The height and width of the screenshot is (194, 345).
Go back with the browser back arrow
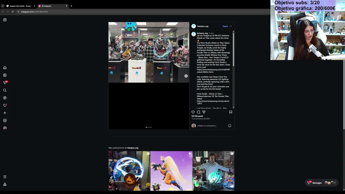tap(3, 12)
